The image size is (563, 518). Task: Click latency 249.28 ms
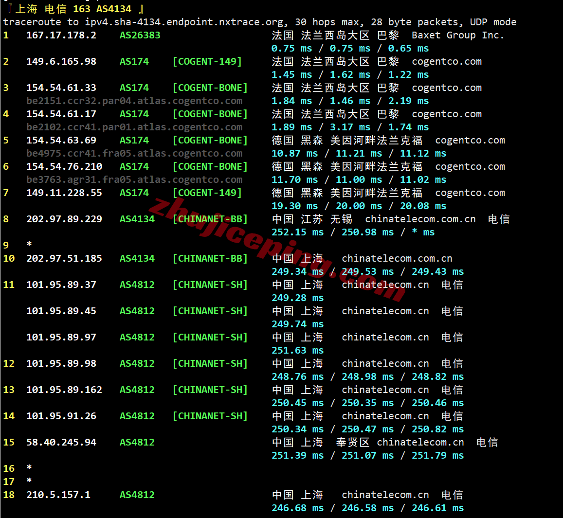tap(297, 298)
